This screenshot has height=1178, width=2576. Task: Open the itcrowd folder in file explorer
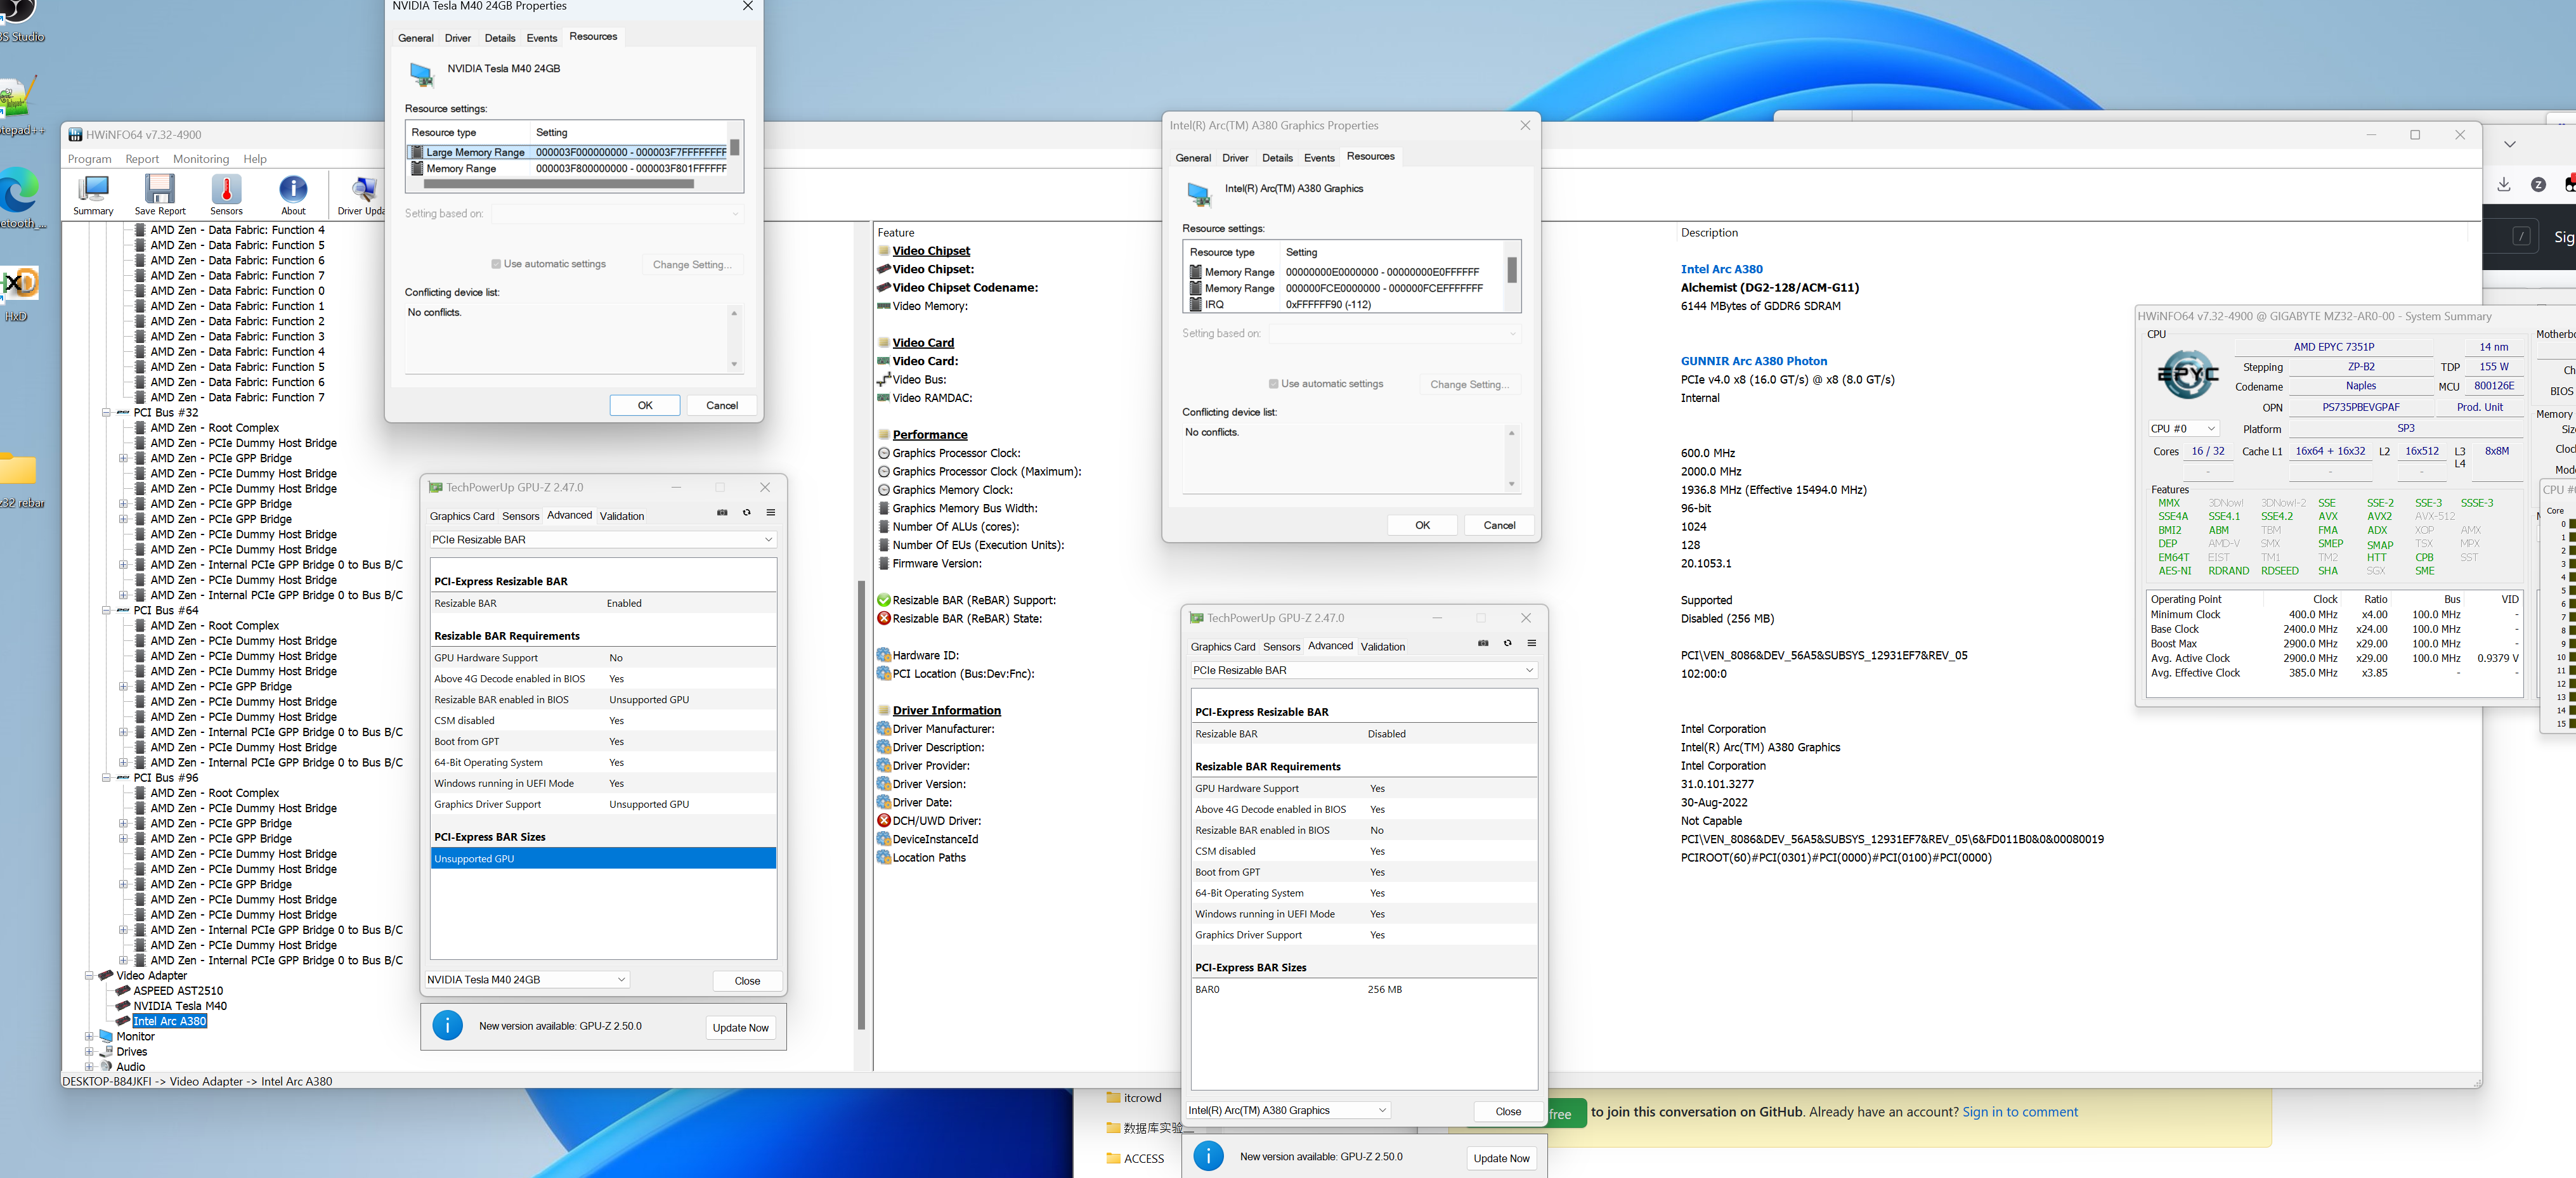coord(1134,1098)
